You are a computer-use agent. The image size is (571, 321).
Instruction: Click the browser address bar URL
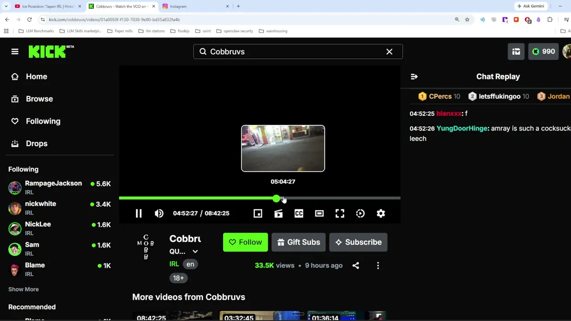tap(114, 20)
